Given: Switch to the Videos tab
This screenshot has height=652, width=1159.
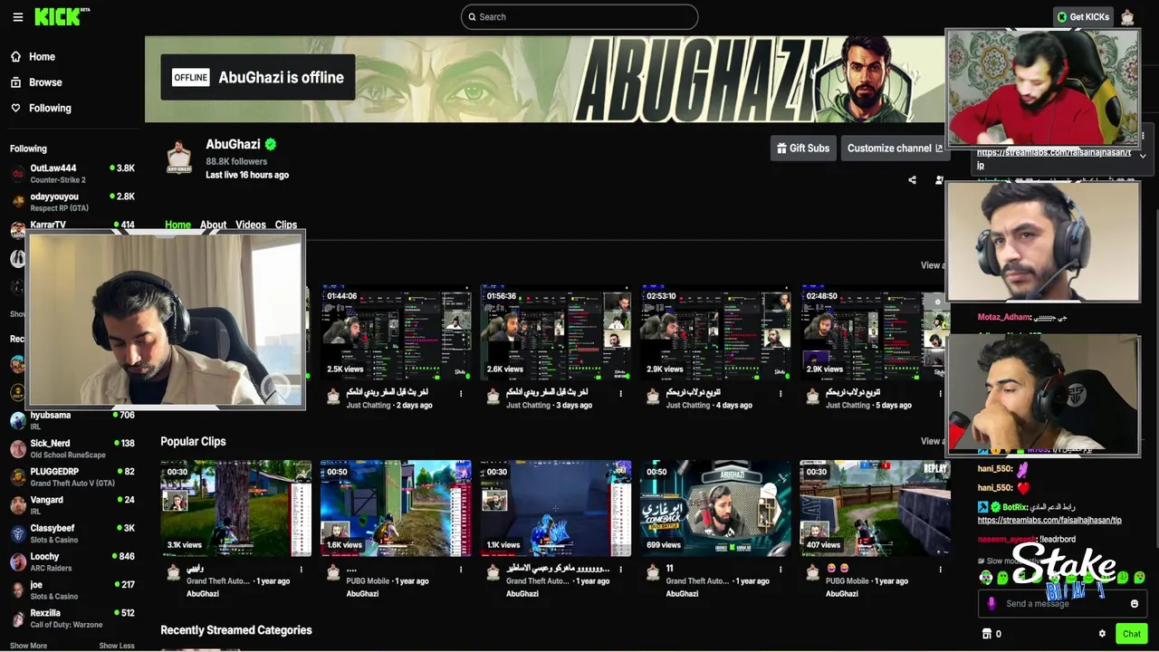Looking at the screenshot, I should coord(251,225).
